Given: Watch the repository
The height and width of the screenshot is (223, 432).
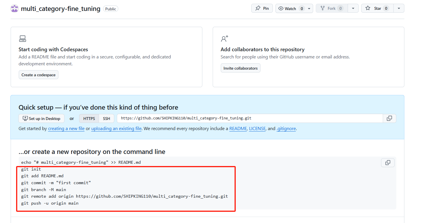Looking at the screenshot, I should tap(291, 8).
